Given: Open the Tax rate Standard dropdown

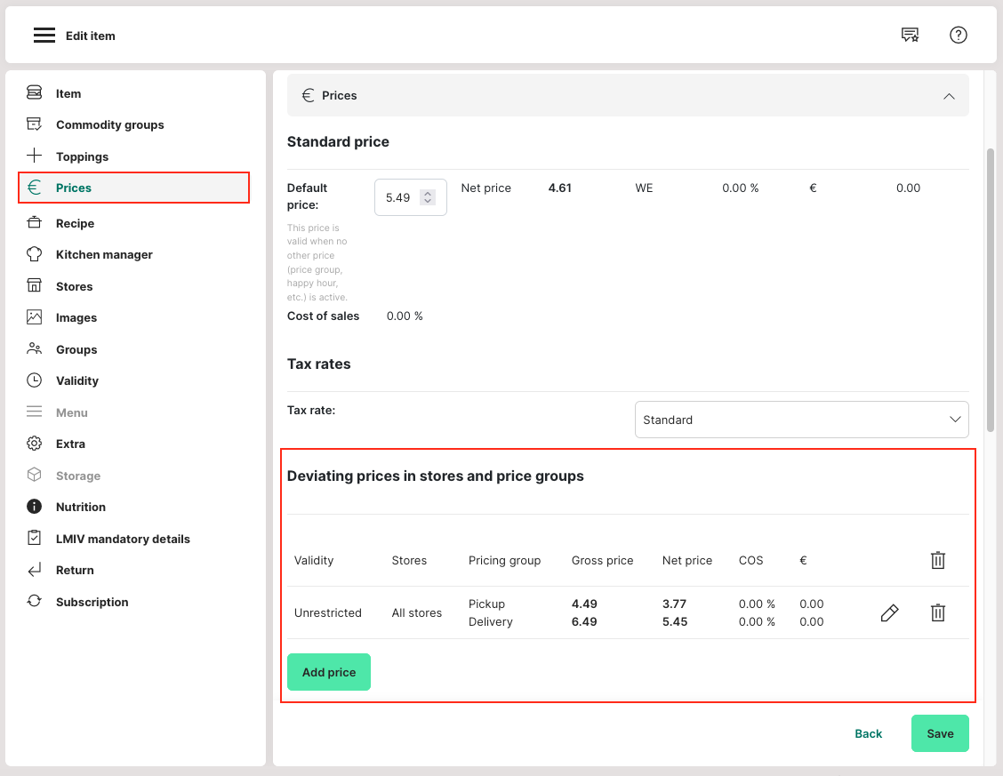Looking at the screenshot, I should pos(801,420).
